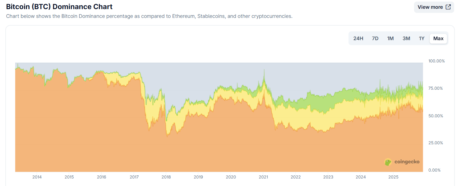This screenshot has width=457, height=186.
Task: Switch to the 7D time range
Action: (375, 38)
